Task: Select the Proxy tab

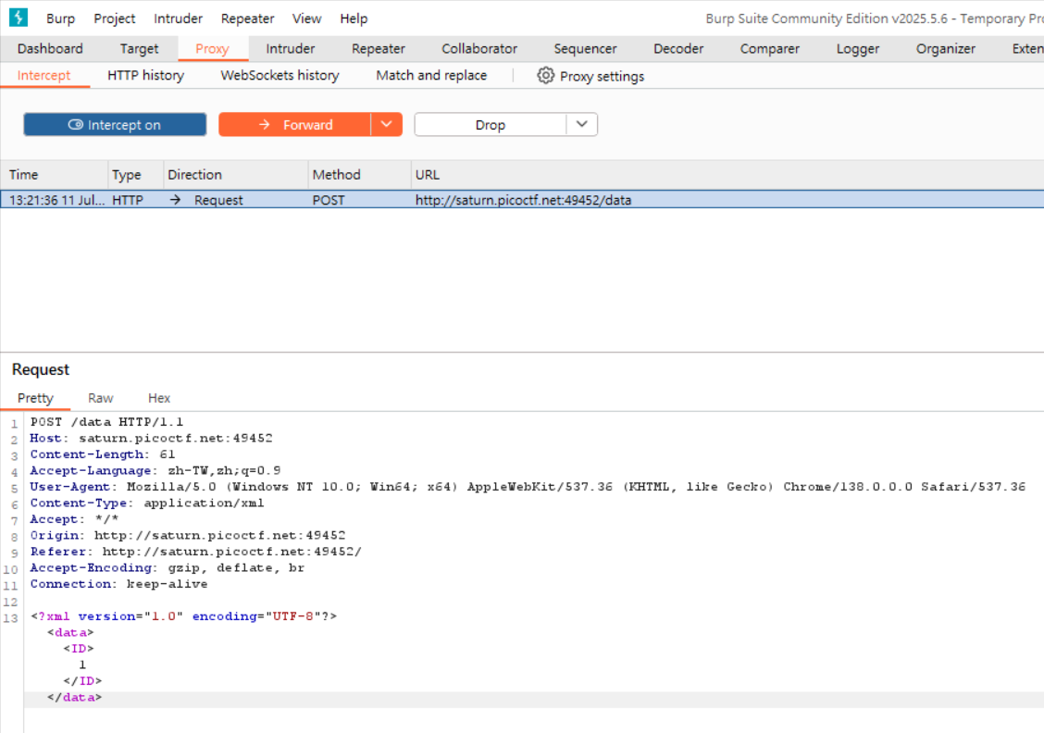Action: 212,49
